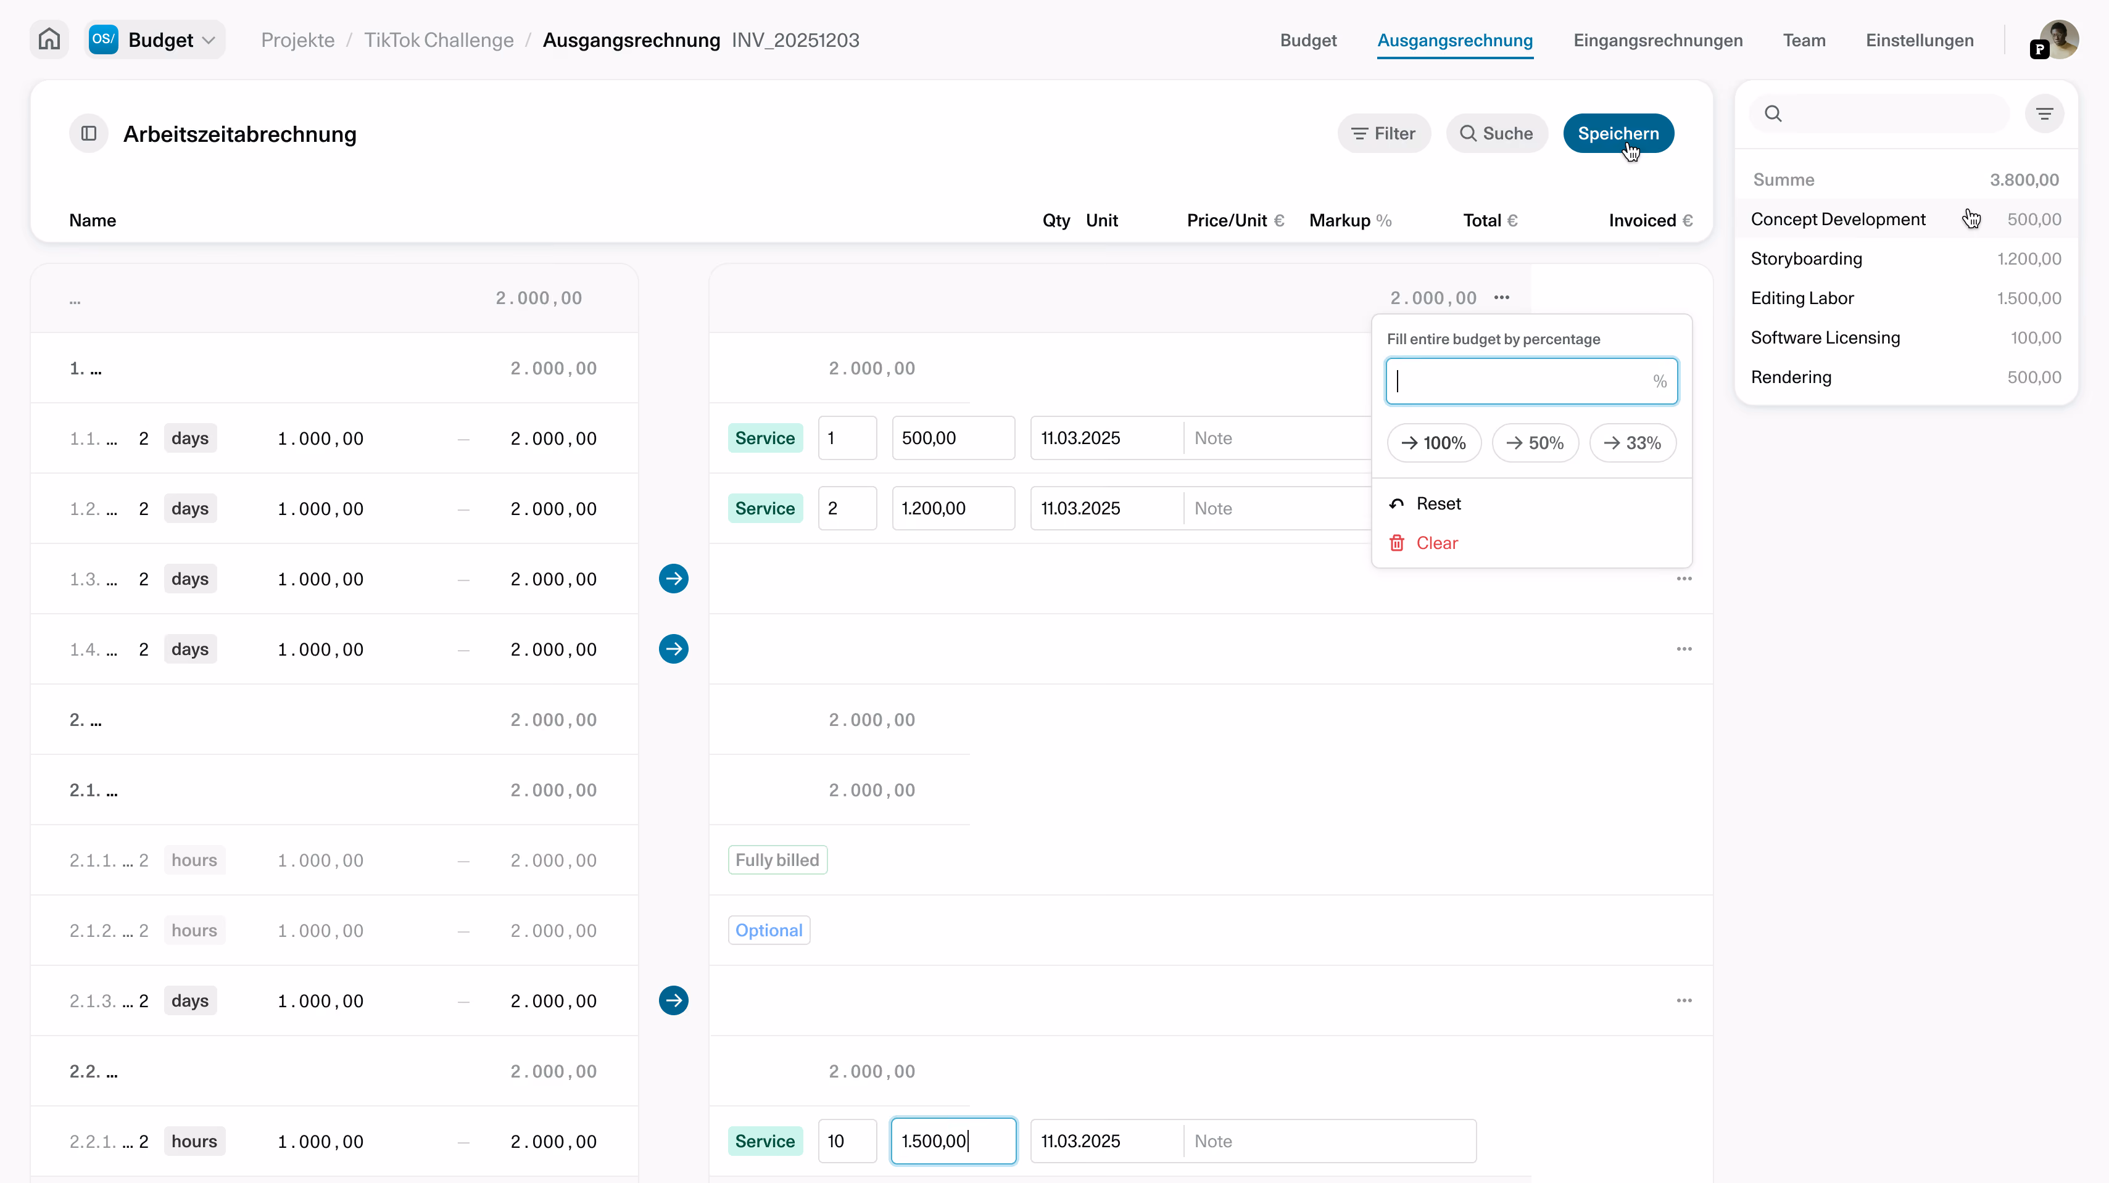2109x1183 pixels.
Task: Choose Clear in the popup menu
Action: pyautogui.click(x=1531, y=542)
